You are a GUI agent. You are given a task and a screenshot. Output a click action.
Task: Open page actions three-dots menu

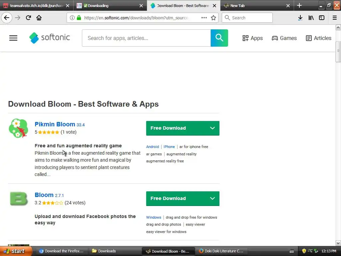click(204, 18)
